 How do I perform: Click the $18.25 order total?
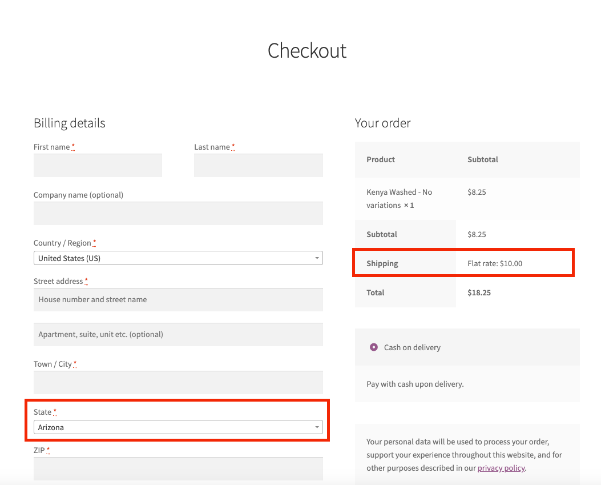479,292
